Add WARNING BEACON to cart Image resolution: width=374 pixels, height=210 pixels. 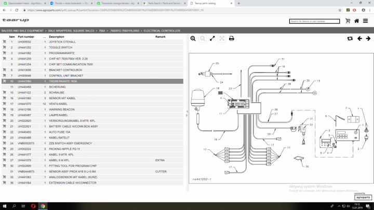pyautogui.click(x=4, y=109)
